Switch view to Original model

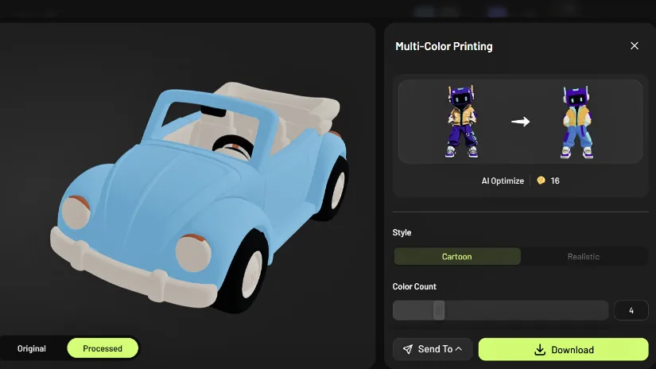32,348
